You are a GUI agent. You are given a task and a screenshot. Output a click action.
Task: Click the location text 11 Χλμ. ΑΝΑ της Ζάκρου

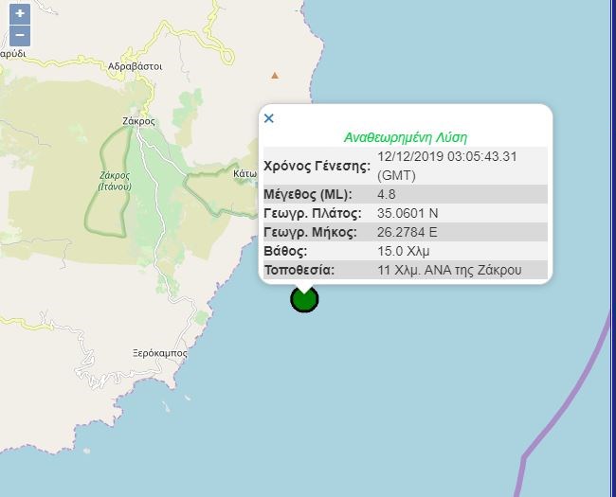449,270
